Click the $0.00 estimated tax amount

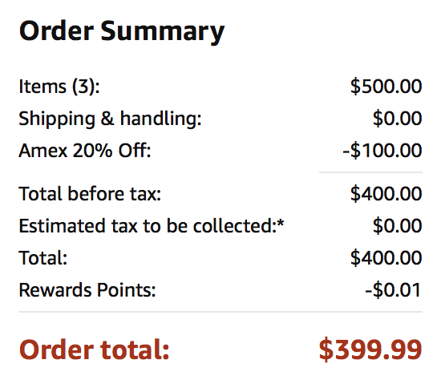(x=398, y=226)
